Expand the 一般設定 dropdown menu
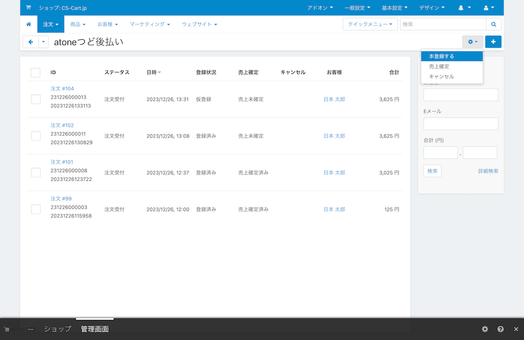 pyautogui.click(x=357, y=8)
